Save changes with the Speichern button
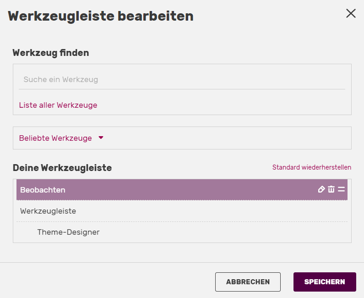Image resolution: width=364 pixels, height=298 pixels. click(324, 282)
